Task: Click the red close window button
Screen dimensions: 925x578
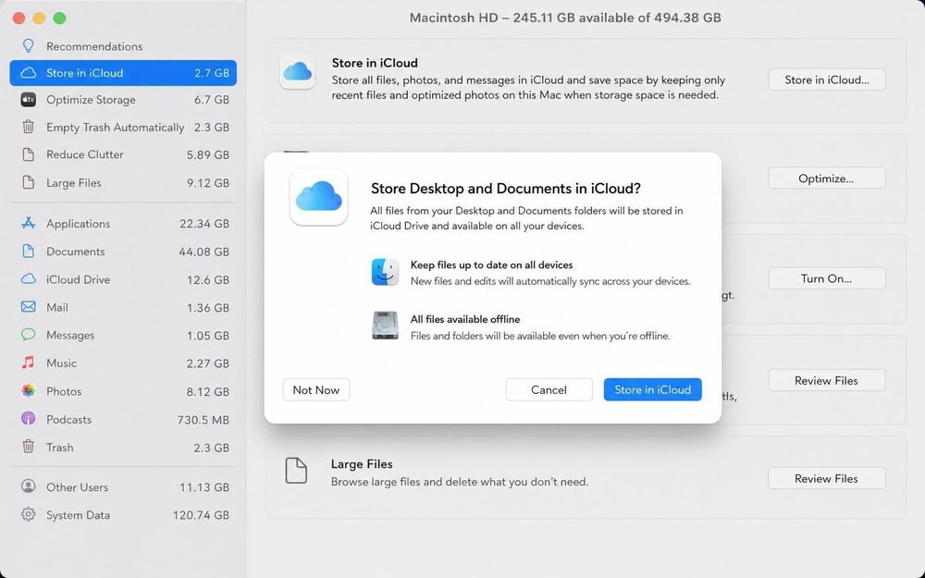Action: point(18,18)
